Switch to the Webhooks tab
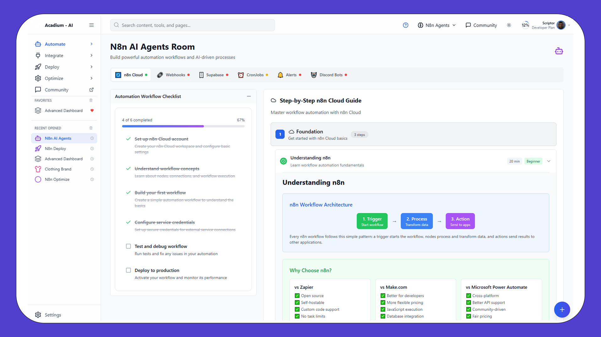This screenshot has width=601, height=337. 173,75
